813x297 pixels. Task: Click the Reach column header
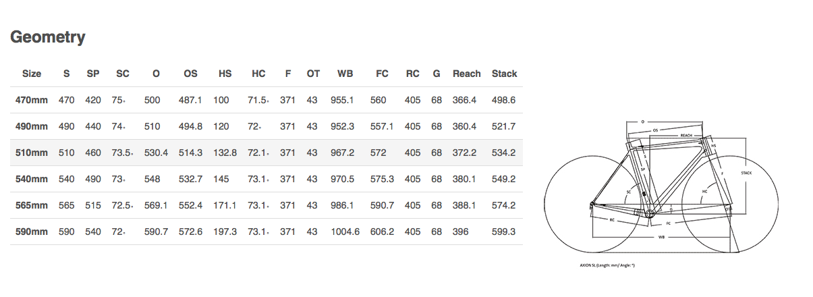[467, 74]
